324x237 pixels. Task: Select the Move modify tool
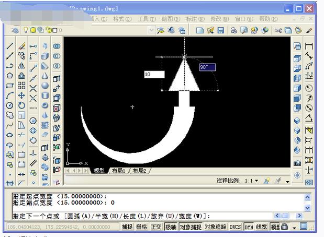[x=21, y=96]
